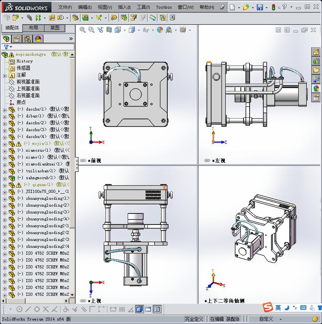This screenshot has height=324, width=322.
Task: Toggle the Sogou moon half-width icon
Action: point(287,308)
